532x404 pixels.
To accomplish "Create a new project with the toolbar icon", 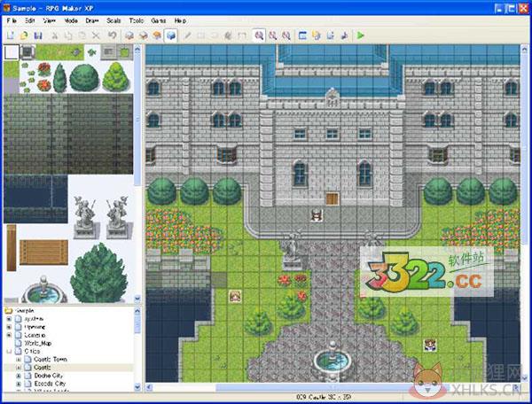I will [x=10, y=35].
